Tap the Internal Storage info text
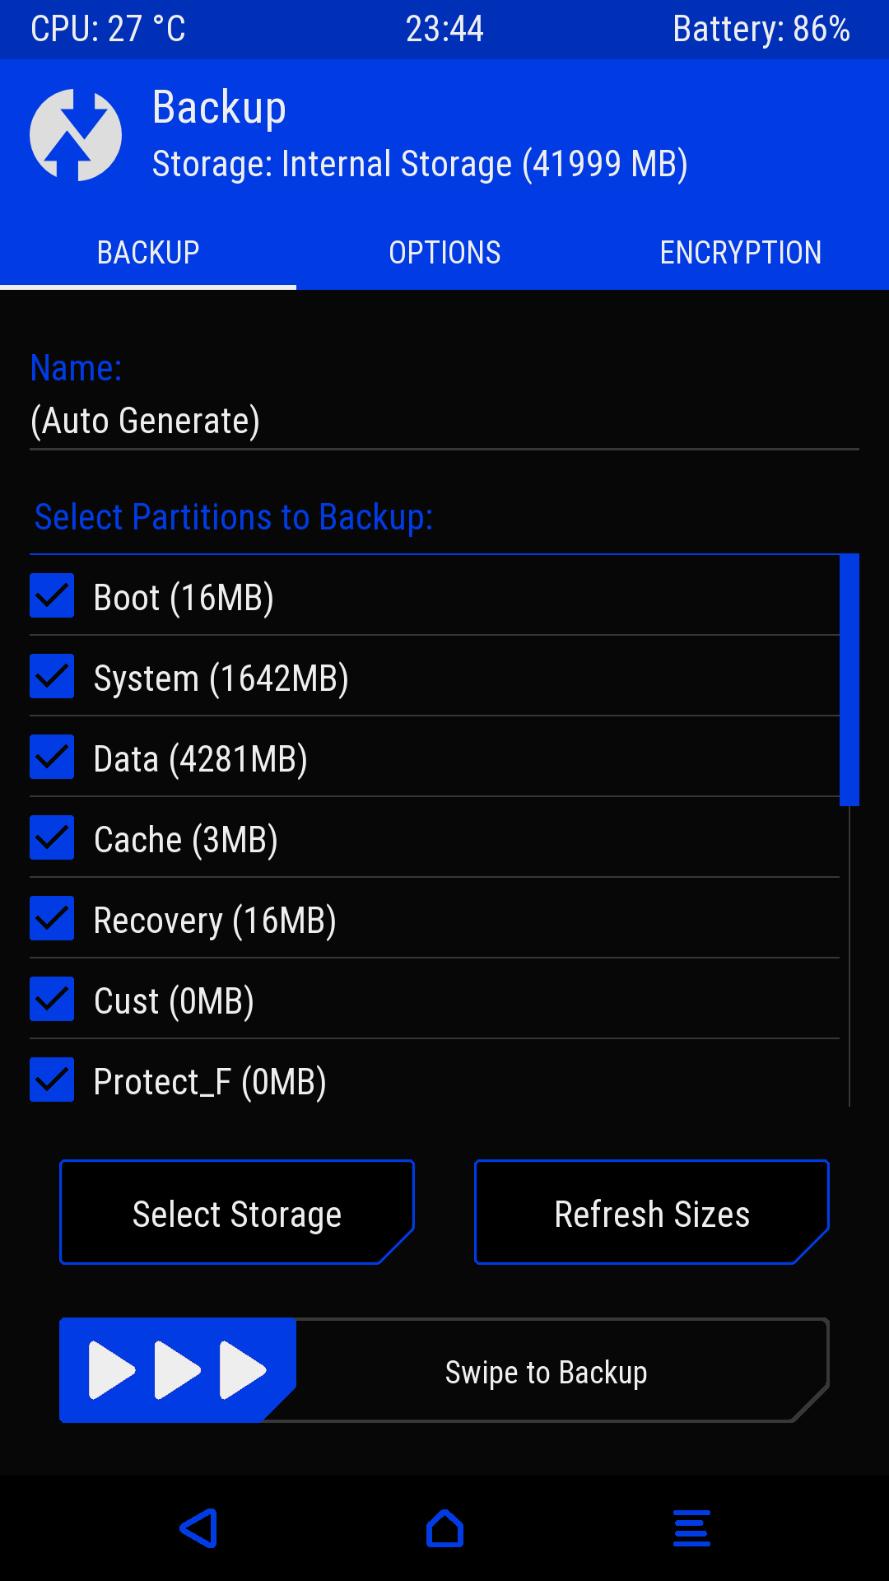This screenshot has height=1581, width=889. pos(420,164)
